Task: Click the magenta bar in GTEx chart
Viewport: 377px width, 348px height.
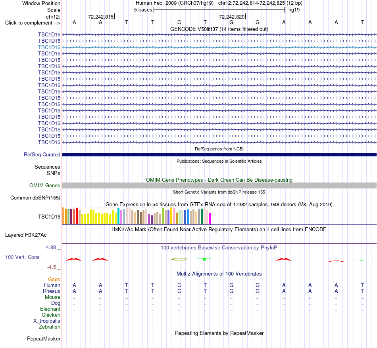Action: click(x=210, y=219)
